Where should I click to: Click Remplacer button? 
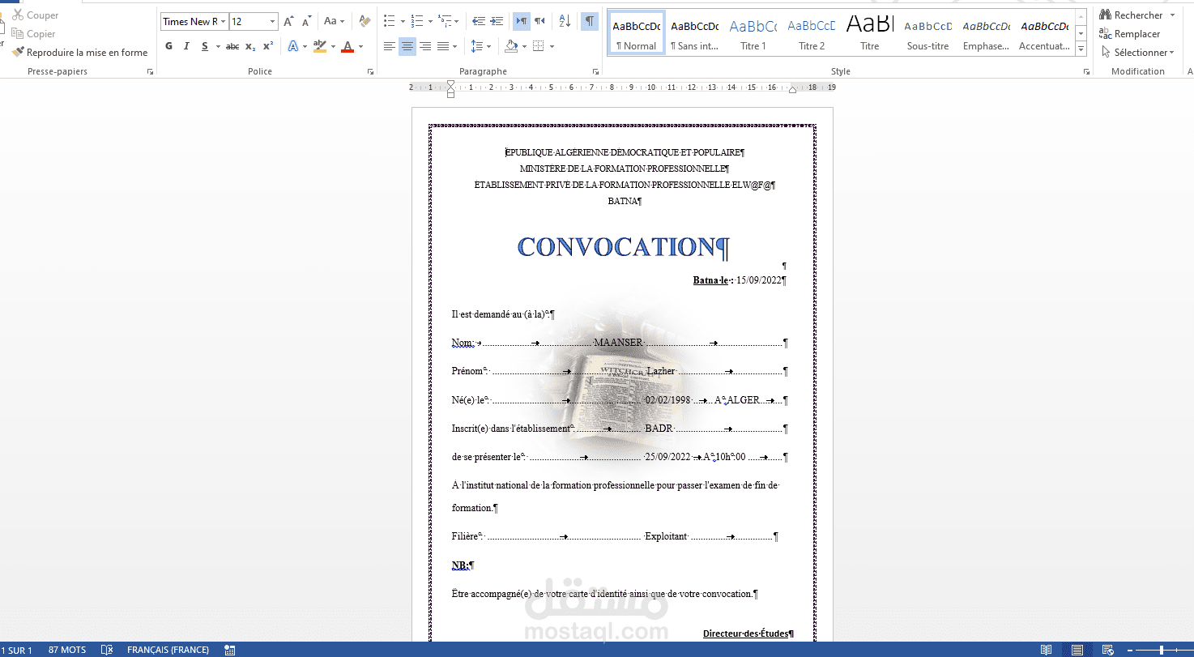(1130, 34)
